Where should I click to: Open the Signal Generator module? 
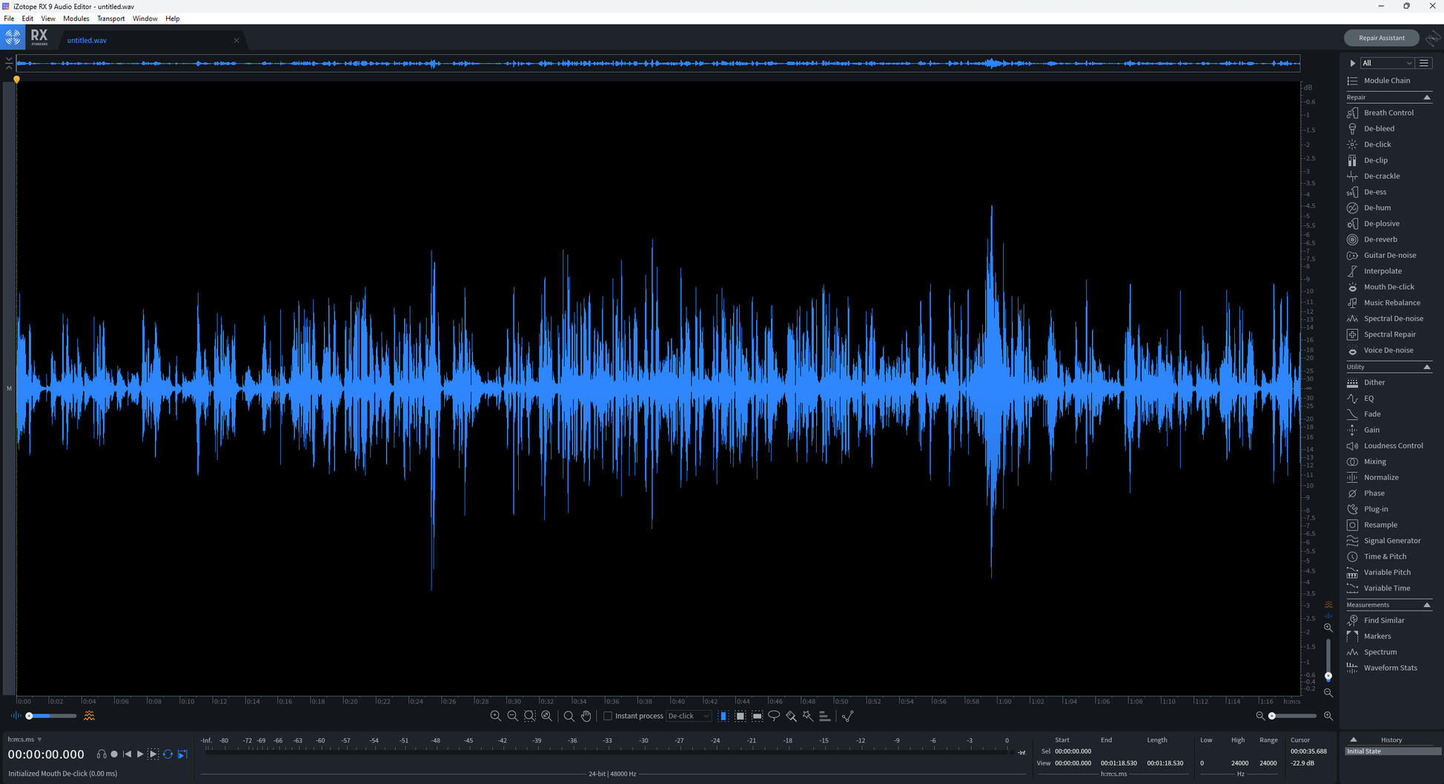tap(1391, 541)
